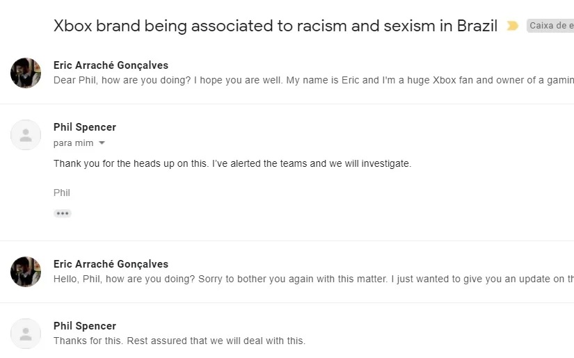Click the yellow importance marker beside the subject
Viewport: 574px width, 358px height.
[x=513, y=26]
